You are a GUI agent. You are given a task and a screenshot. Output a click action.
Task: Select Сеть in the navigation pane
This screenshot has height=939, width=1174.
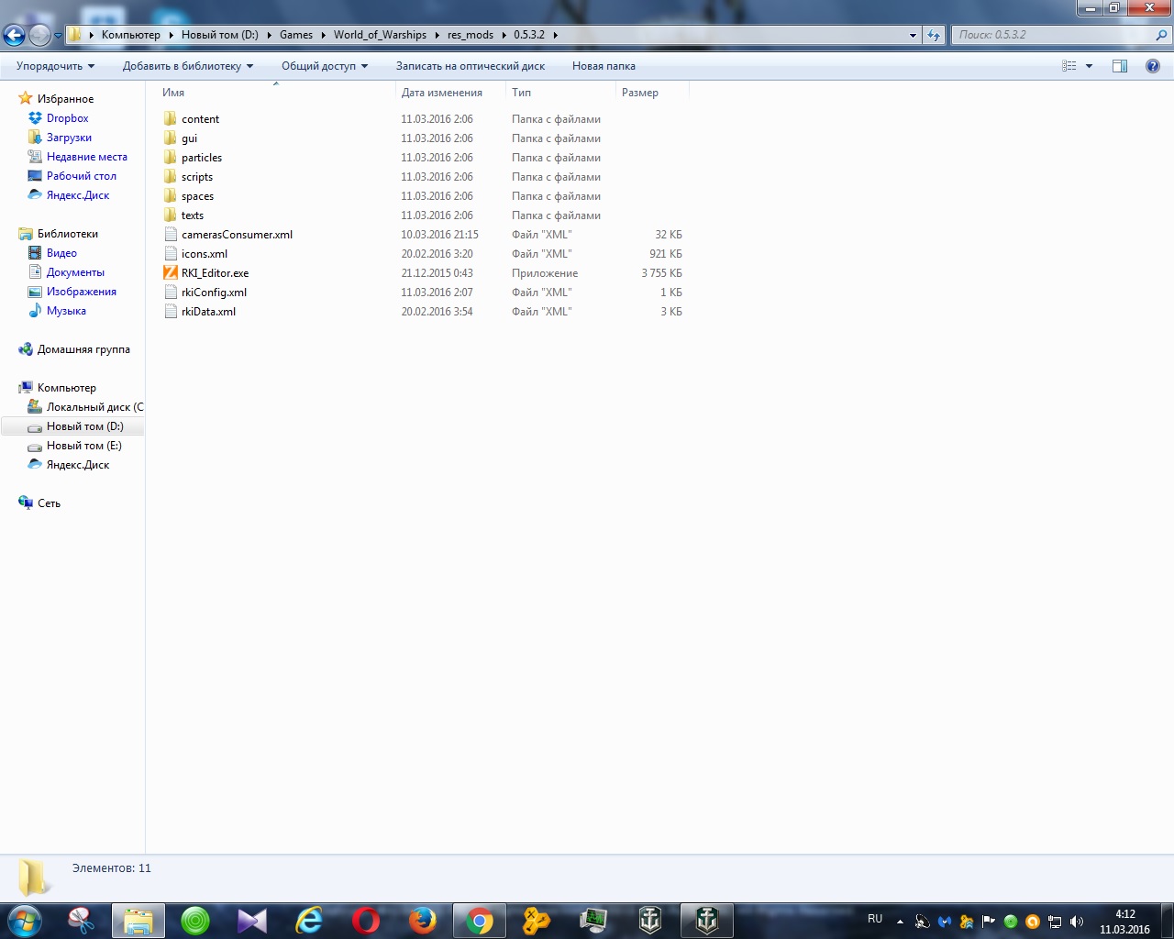[49, 503]
